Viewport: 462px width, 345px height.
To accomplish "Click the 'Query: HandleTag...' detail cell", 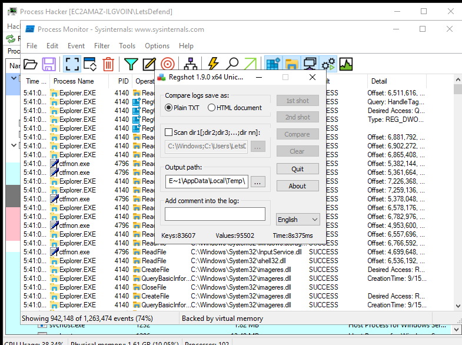I will point(395,102).
